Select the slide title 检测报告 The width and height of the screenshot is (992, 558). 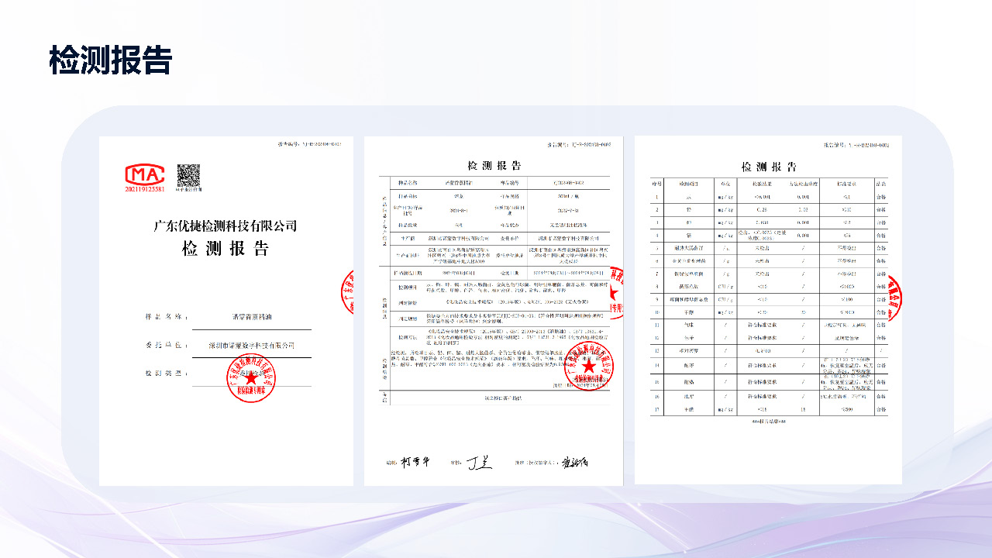[110, 60]
